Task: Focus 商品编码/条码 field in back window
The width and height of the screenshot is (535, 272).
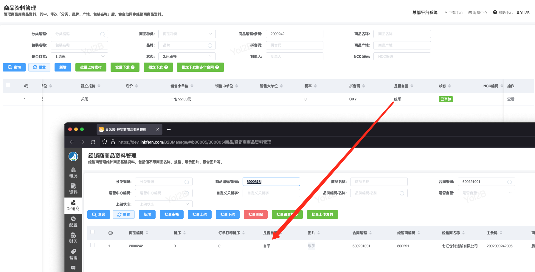Action: tap(294, 34)
